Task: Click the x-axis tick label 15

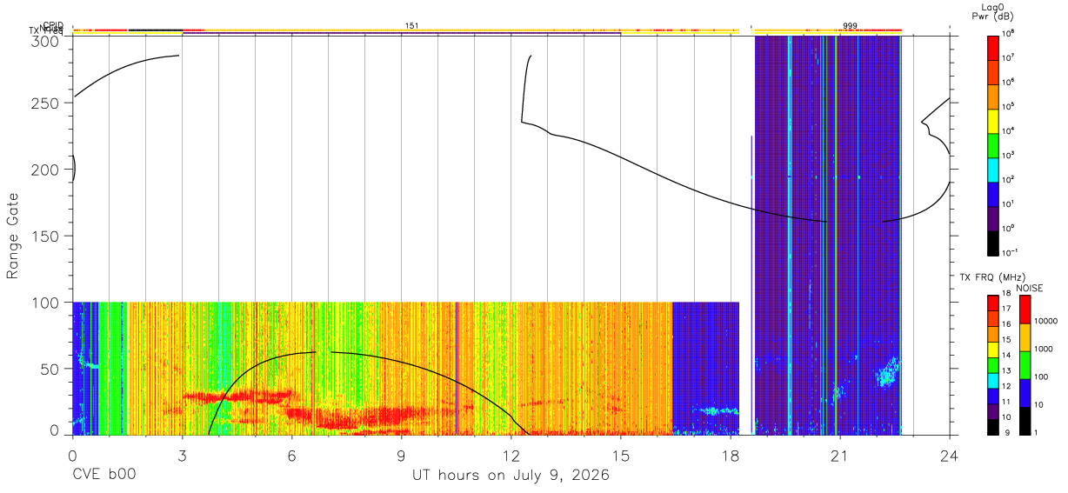Action: [620, 455]
